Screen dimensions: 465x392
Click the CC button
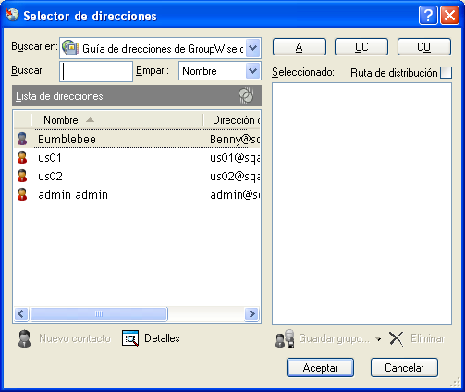click(361, 47)
